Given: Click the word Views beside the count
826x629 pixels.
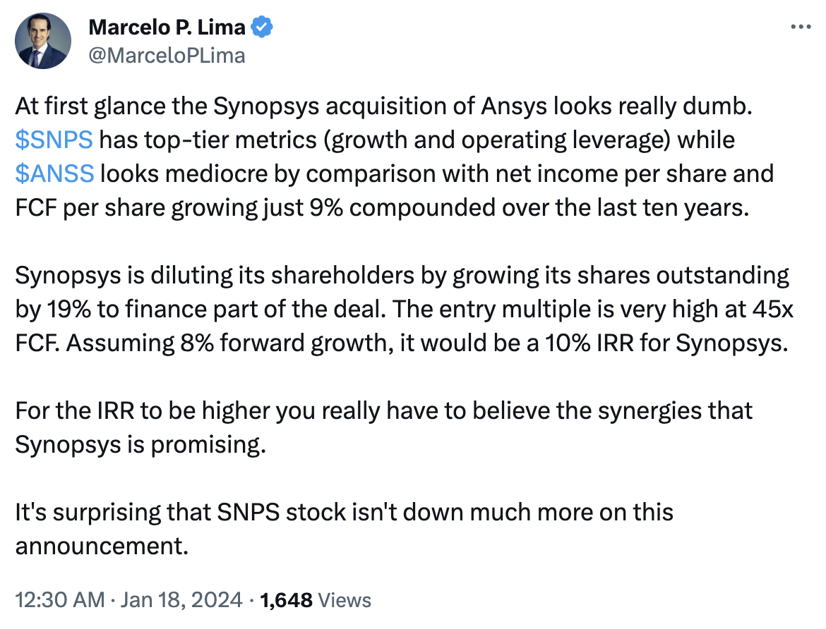Looking at the screenshot, I should pos(345,600).
